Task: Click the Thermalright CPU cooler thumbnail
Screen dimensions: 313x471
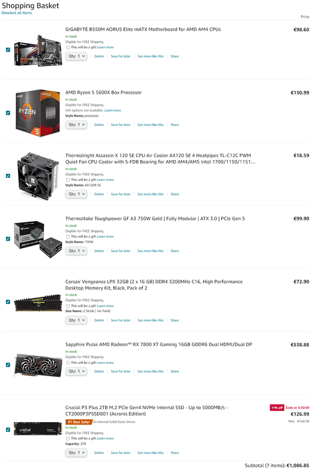Action: pos(38,176)
